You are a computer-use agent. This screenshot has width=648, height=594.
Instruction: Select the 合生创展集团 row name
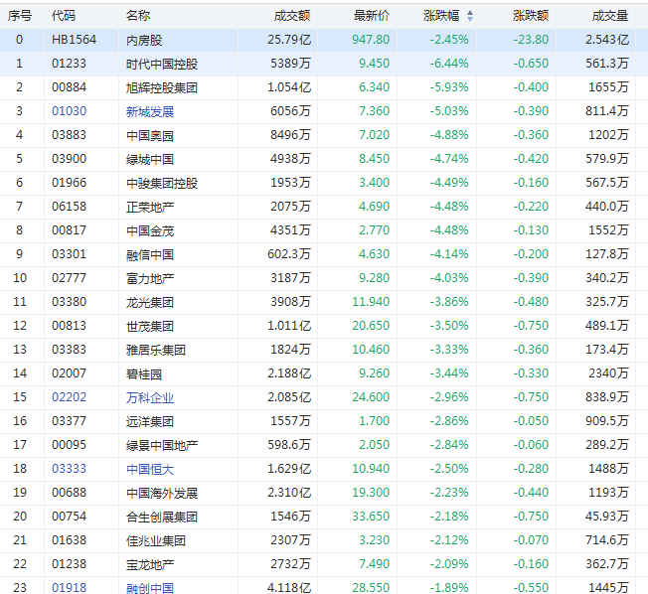coord(162,517)
